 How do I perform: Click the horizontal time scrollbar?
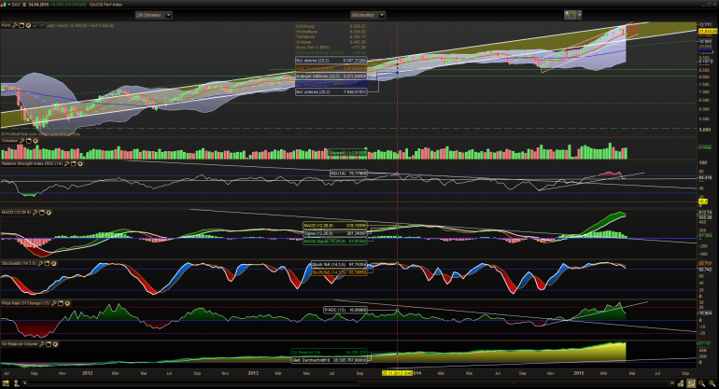pos(348,383)
